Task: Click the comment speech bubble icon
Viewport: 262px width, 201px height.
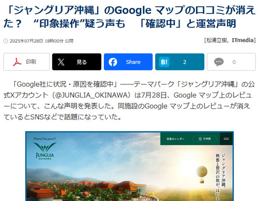Action: point(219,62)
